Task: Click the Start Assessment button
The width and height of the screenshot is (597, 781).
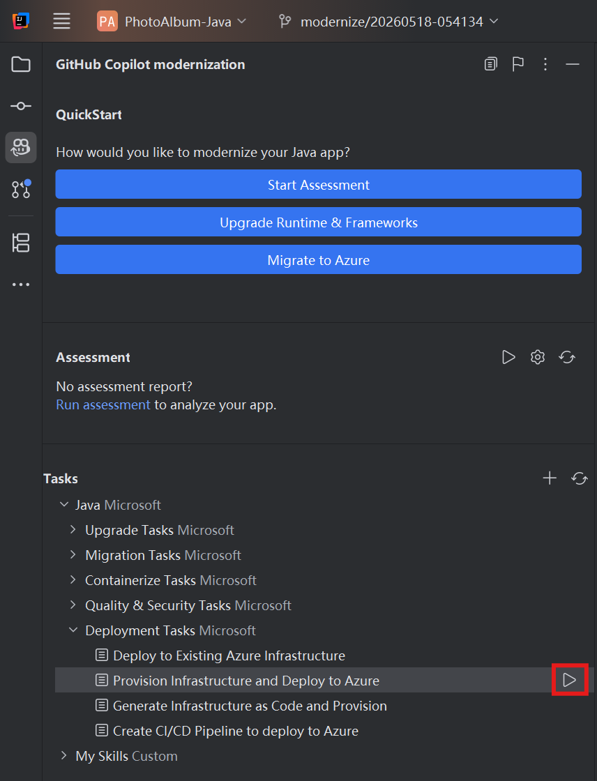Action: click(319, 184)
